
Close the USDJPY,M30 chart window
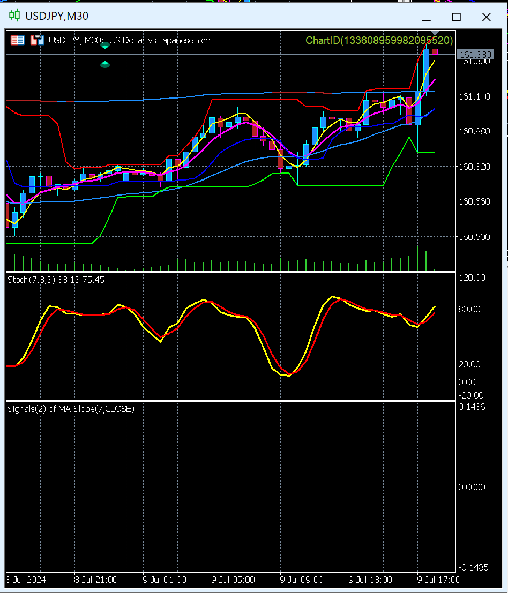pos(487,17)
